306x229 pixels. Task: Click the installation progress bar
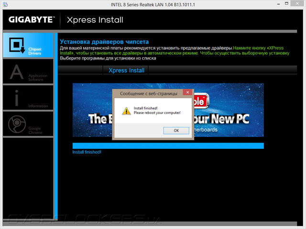(x=168, y=146)
